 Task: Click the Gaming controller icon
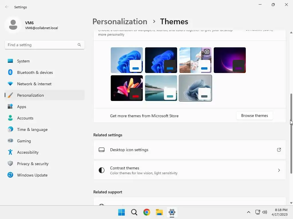10,141
